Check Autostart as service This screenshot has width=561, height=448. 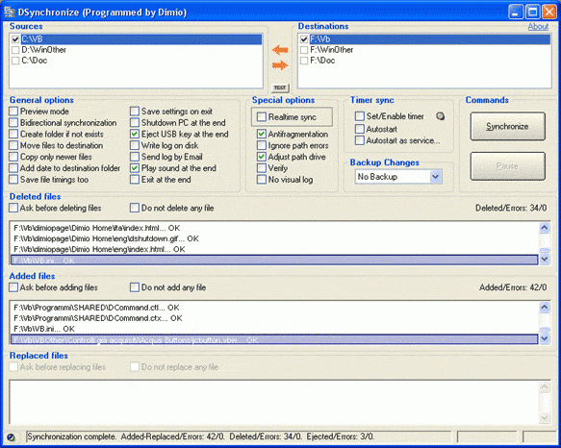click(x=360, y=140)
